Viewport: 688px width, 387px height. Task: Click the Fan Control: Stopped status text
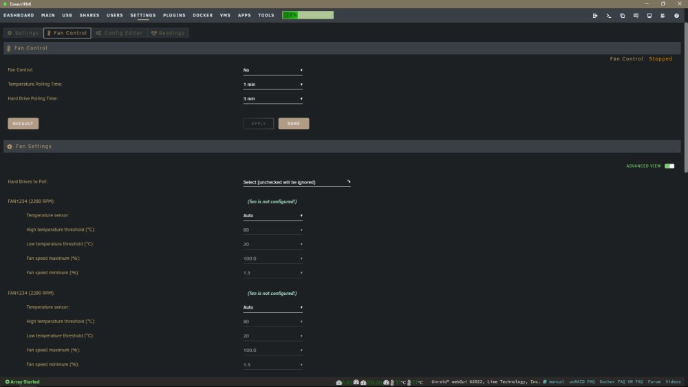(641, 58)
